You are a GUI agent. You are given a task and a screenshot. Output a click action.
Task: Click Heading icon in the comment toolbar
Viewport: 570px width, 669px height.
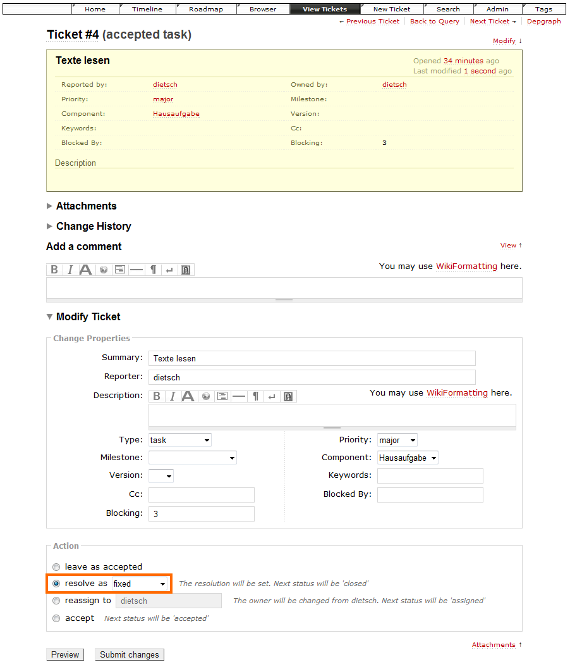point(86,270)
